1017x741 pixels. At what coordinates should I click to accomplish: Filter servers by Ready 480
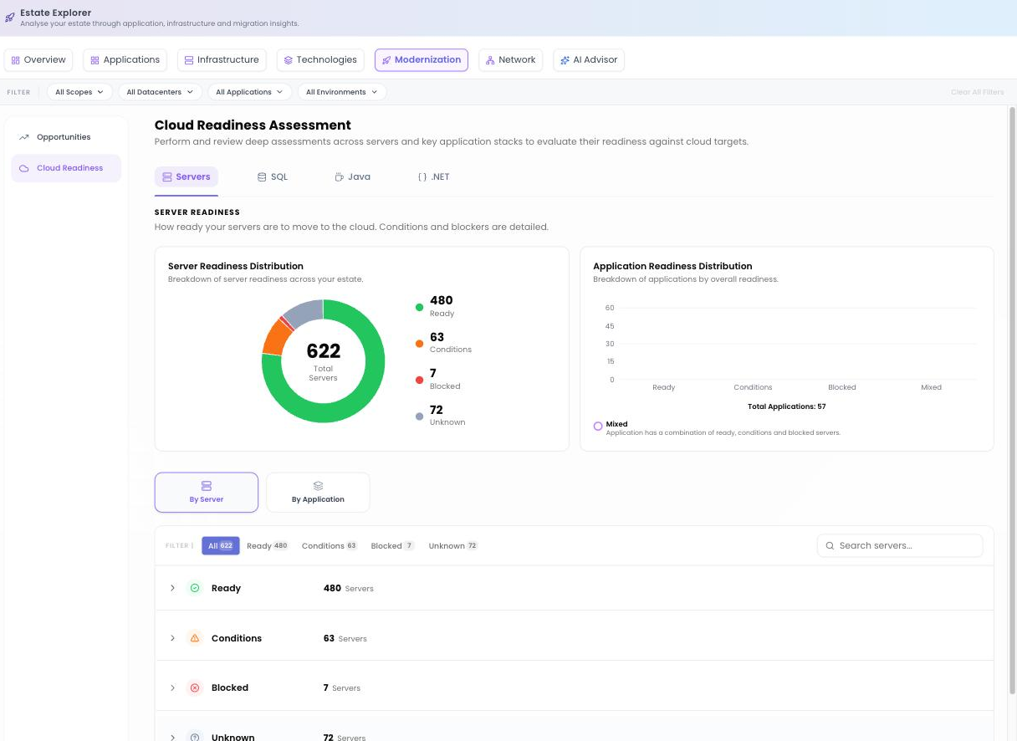point(268,546)
